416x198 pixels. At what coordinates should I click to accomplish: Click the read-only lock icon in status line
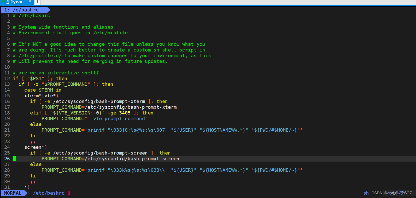click(69, 193)
